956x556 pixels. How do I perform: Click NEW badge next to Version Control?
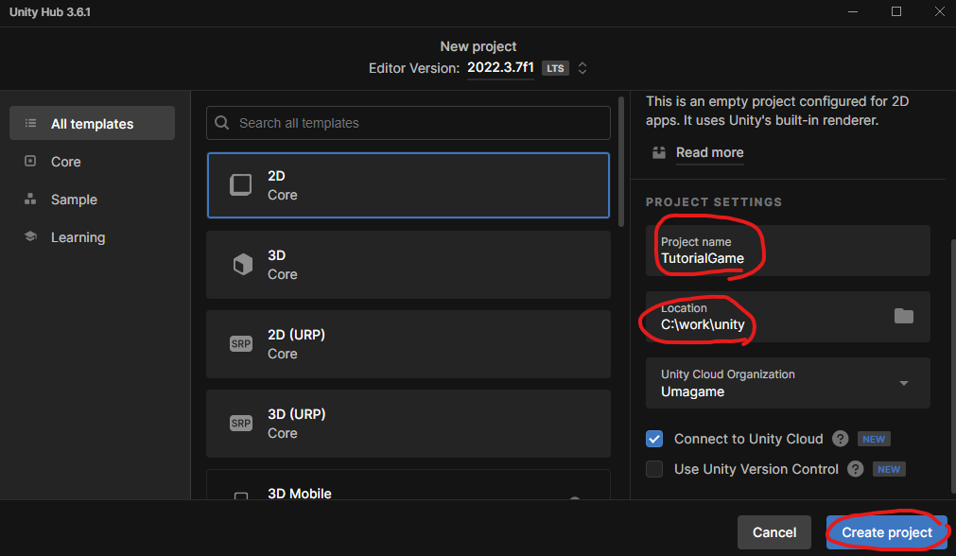coord(889,469)
